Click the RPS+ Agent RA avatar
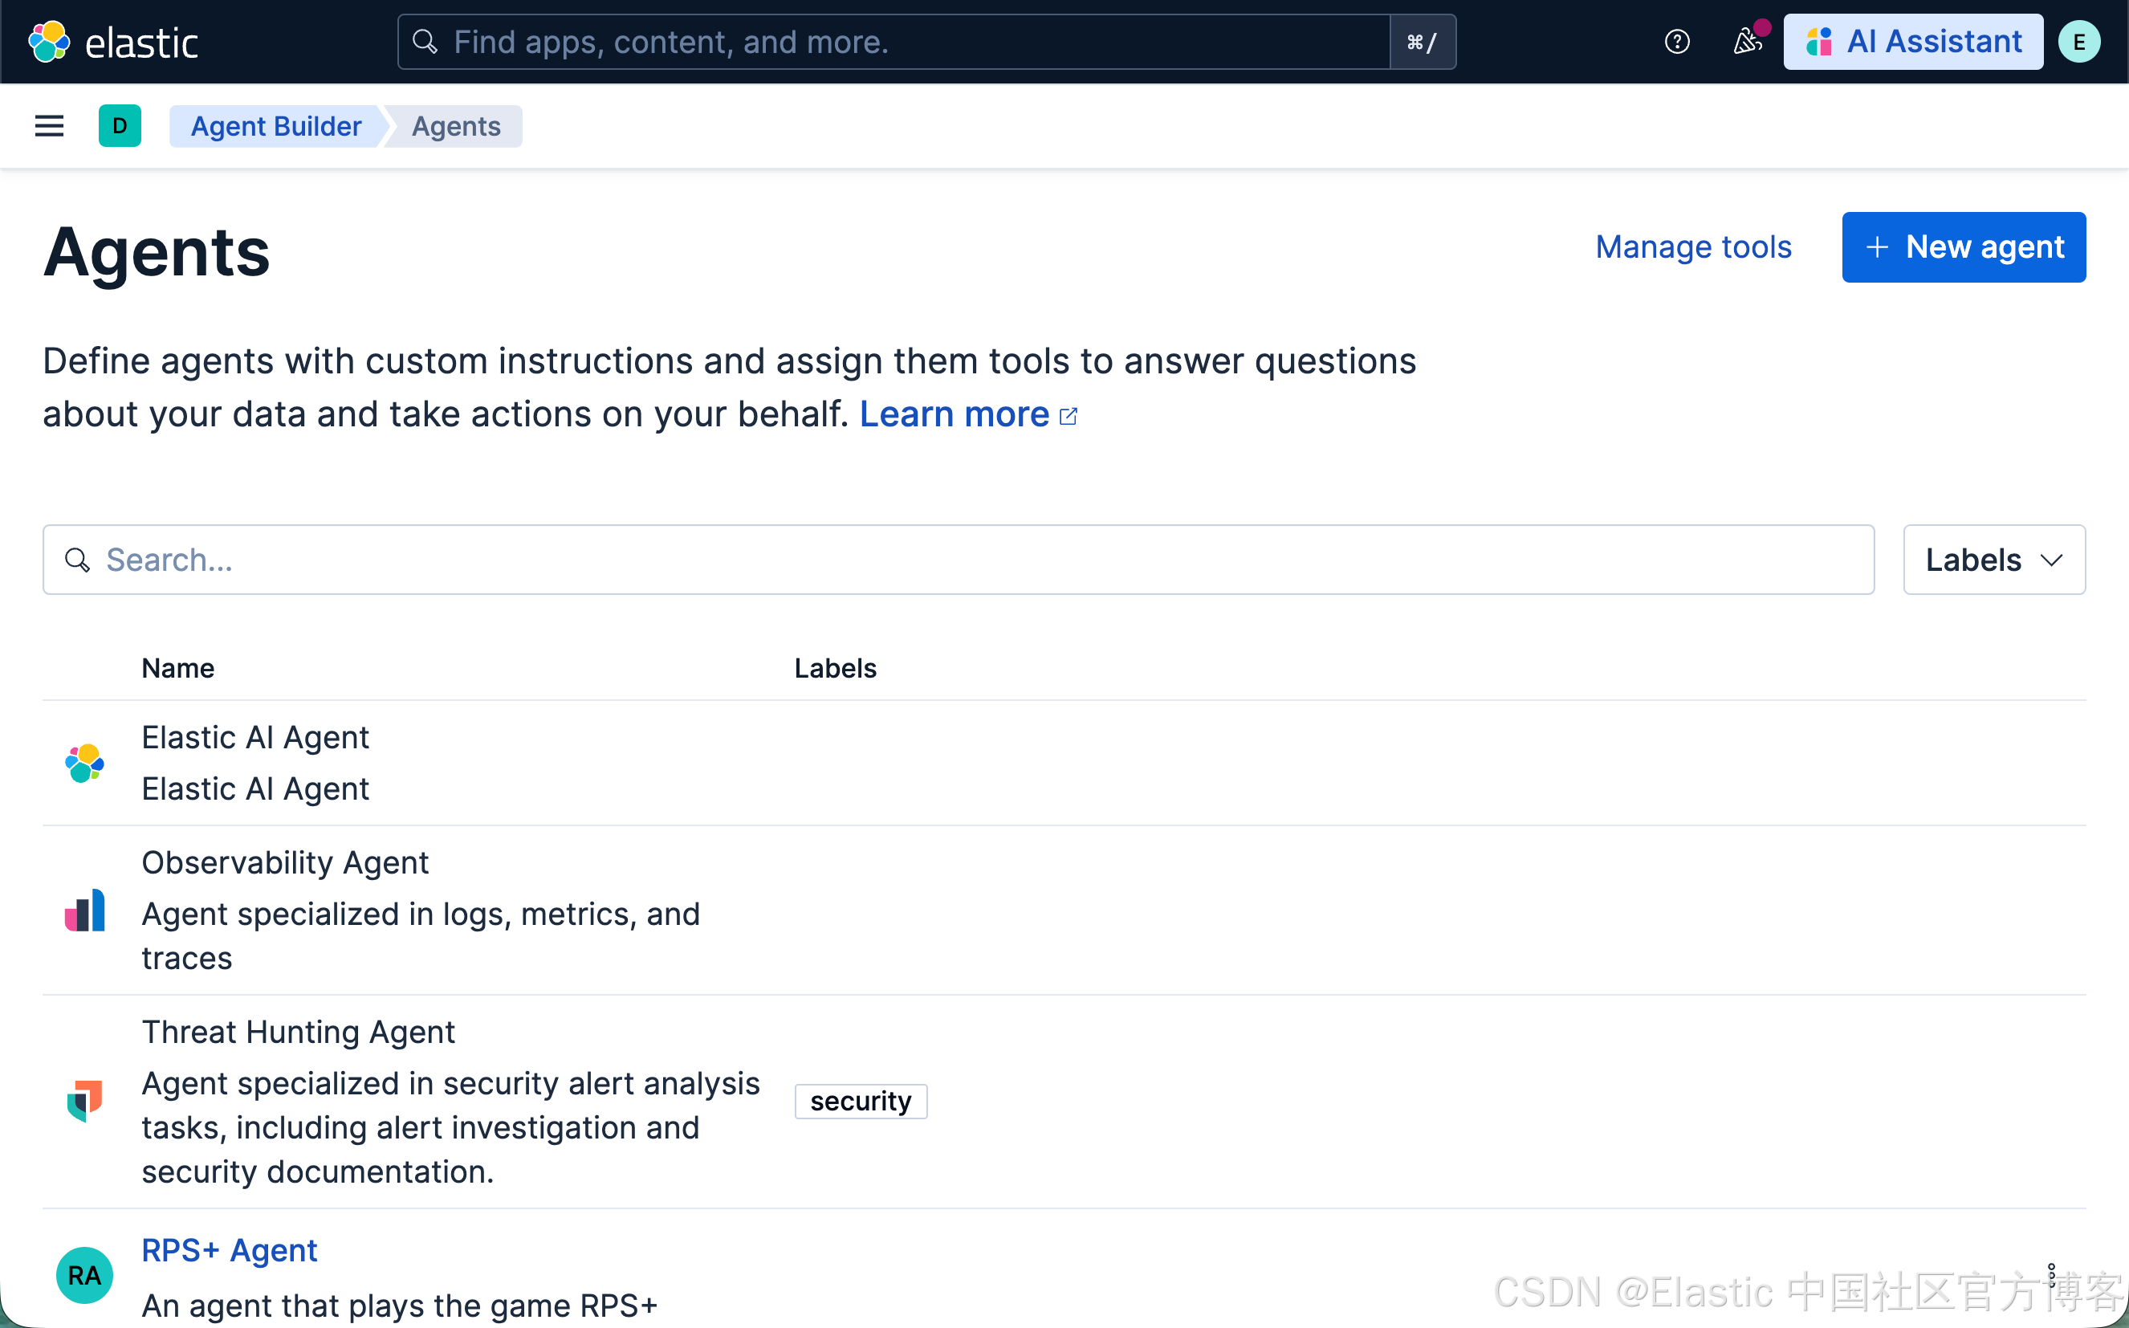Image resolution: width=2129 pixels, height=1328 pixels. click(x=84, y=1275)
